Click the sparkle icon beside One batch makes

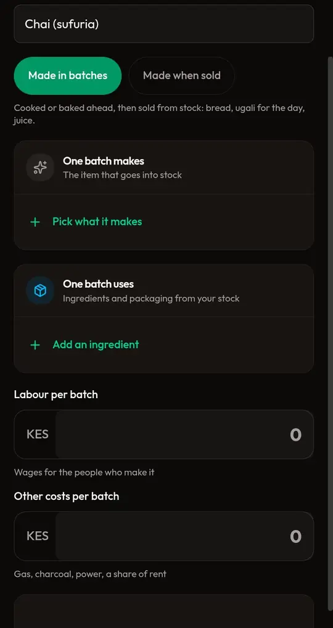coord(40,168)
